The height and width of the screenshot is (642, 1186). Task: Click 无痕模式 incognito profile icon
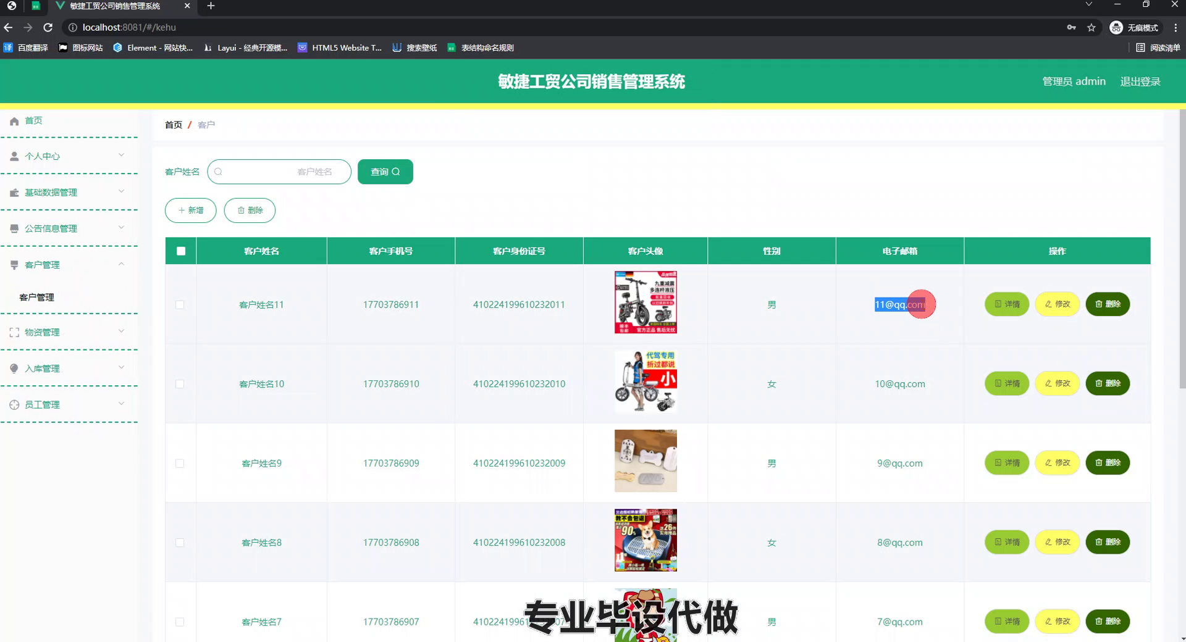1116,27
